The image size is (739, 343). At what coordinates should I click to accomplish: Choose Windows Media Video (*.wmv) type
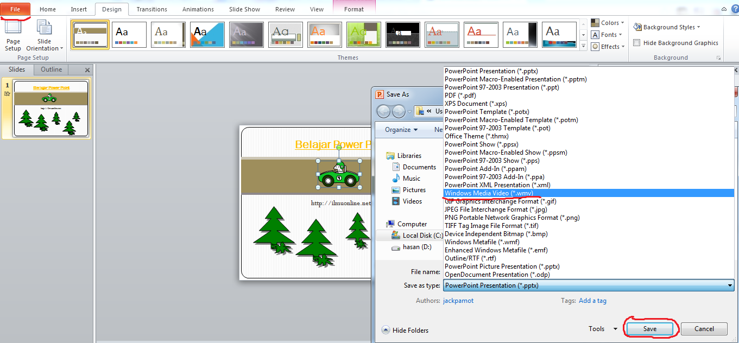tap(589, 193)
